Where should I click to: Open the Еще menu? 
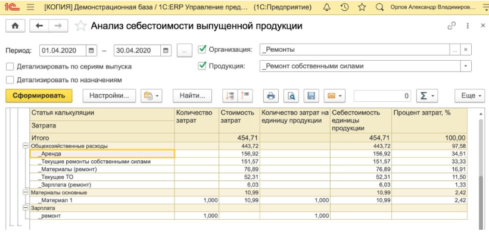[470, 96]
